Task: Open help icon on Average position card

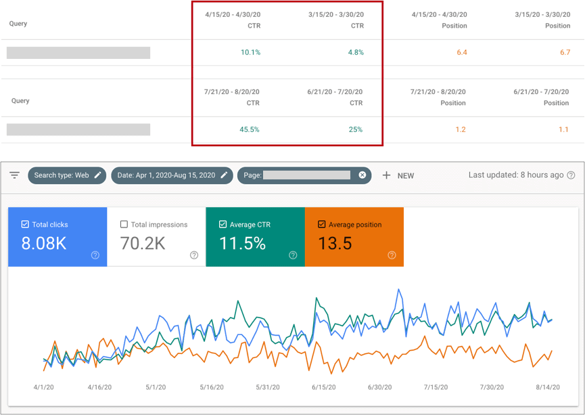Action: click(392, 255)
